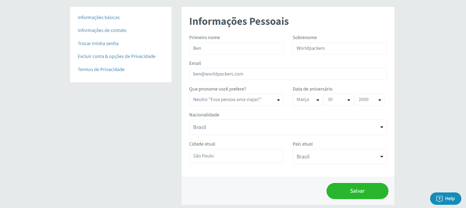Click the Nacionalidade dropdown arrow icon

pyautogui.click(x=382, y=127)
